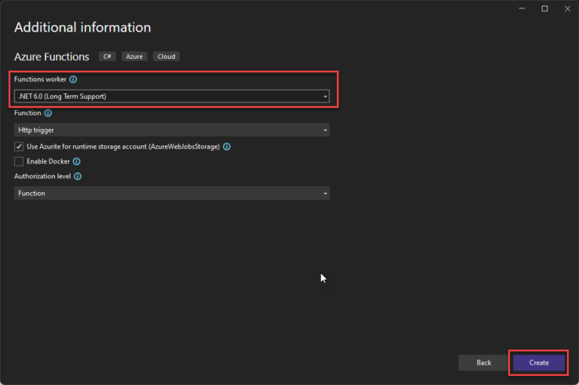Minimize the dialog window

point(522,8)
